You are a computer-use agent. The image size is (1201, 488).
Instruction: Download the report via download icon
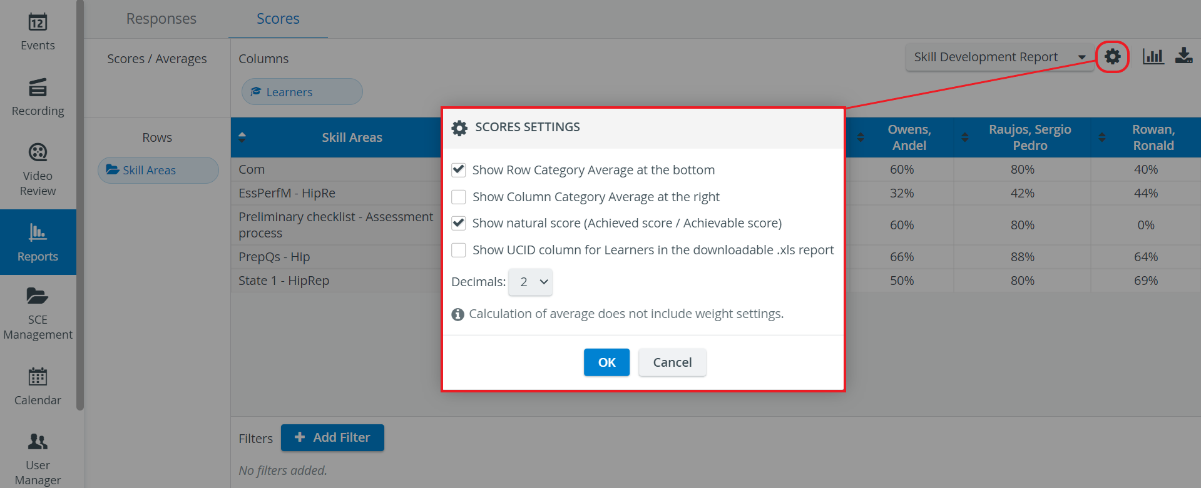pos(1183,56)
